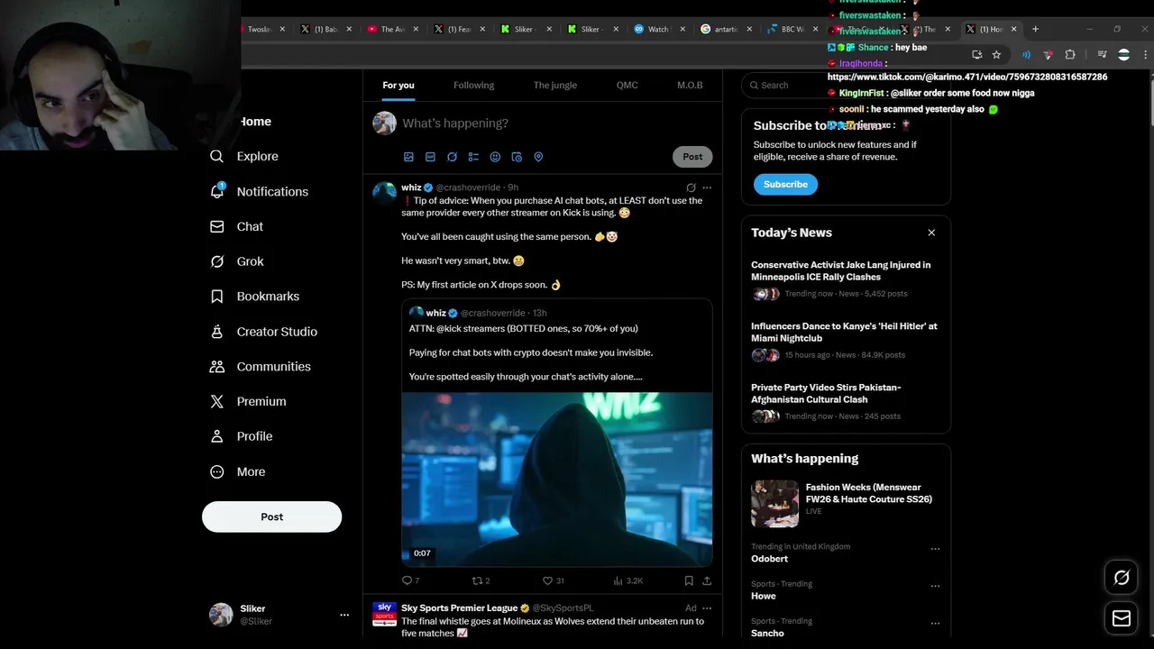Click the grey Post button in composer
The image size is (1154, 649).
tap(692, 157)
